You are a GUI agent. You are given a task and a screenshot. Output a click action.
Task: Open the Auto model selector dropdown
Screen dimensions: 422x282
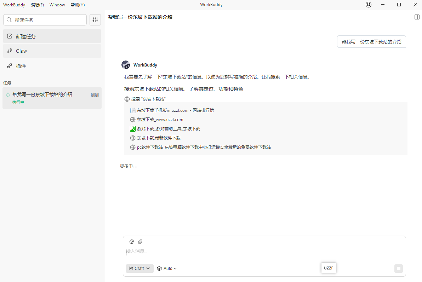click(x=166, y=268)
